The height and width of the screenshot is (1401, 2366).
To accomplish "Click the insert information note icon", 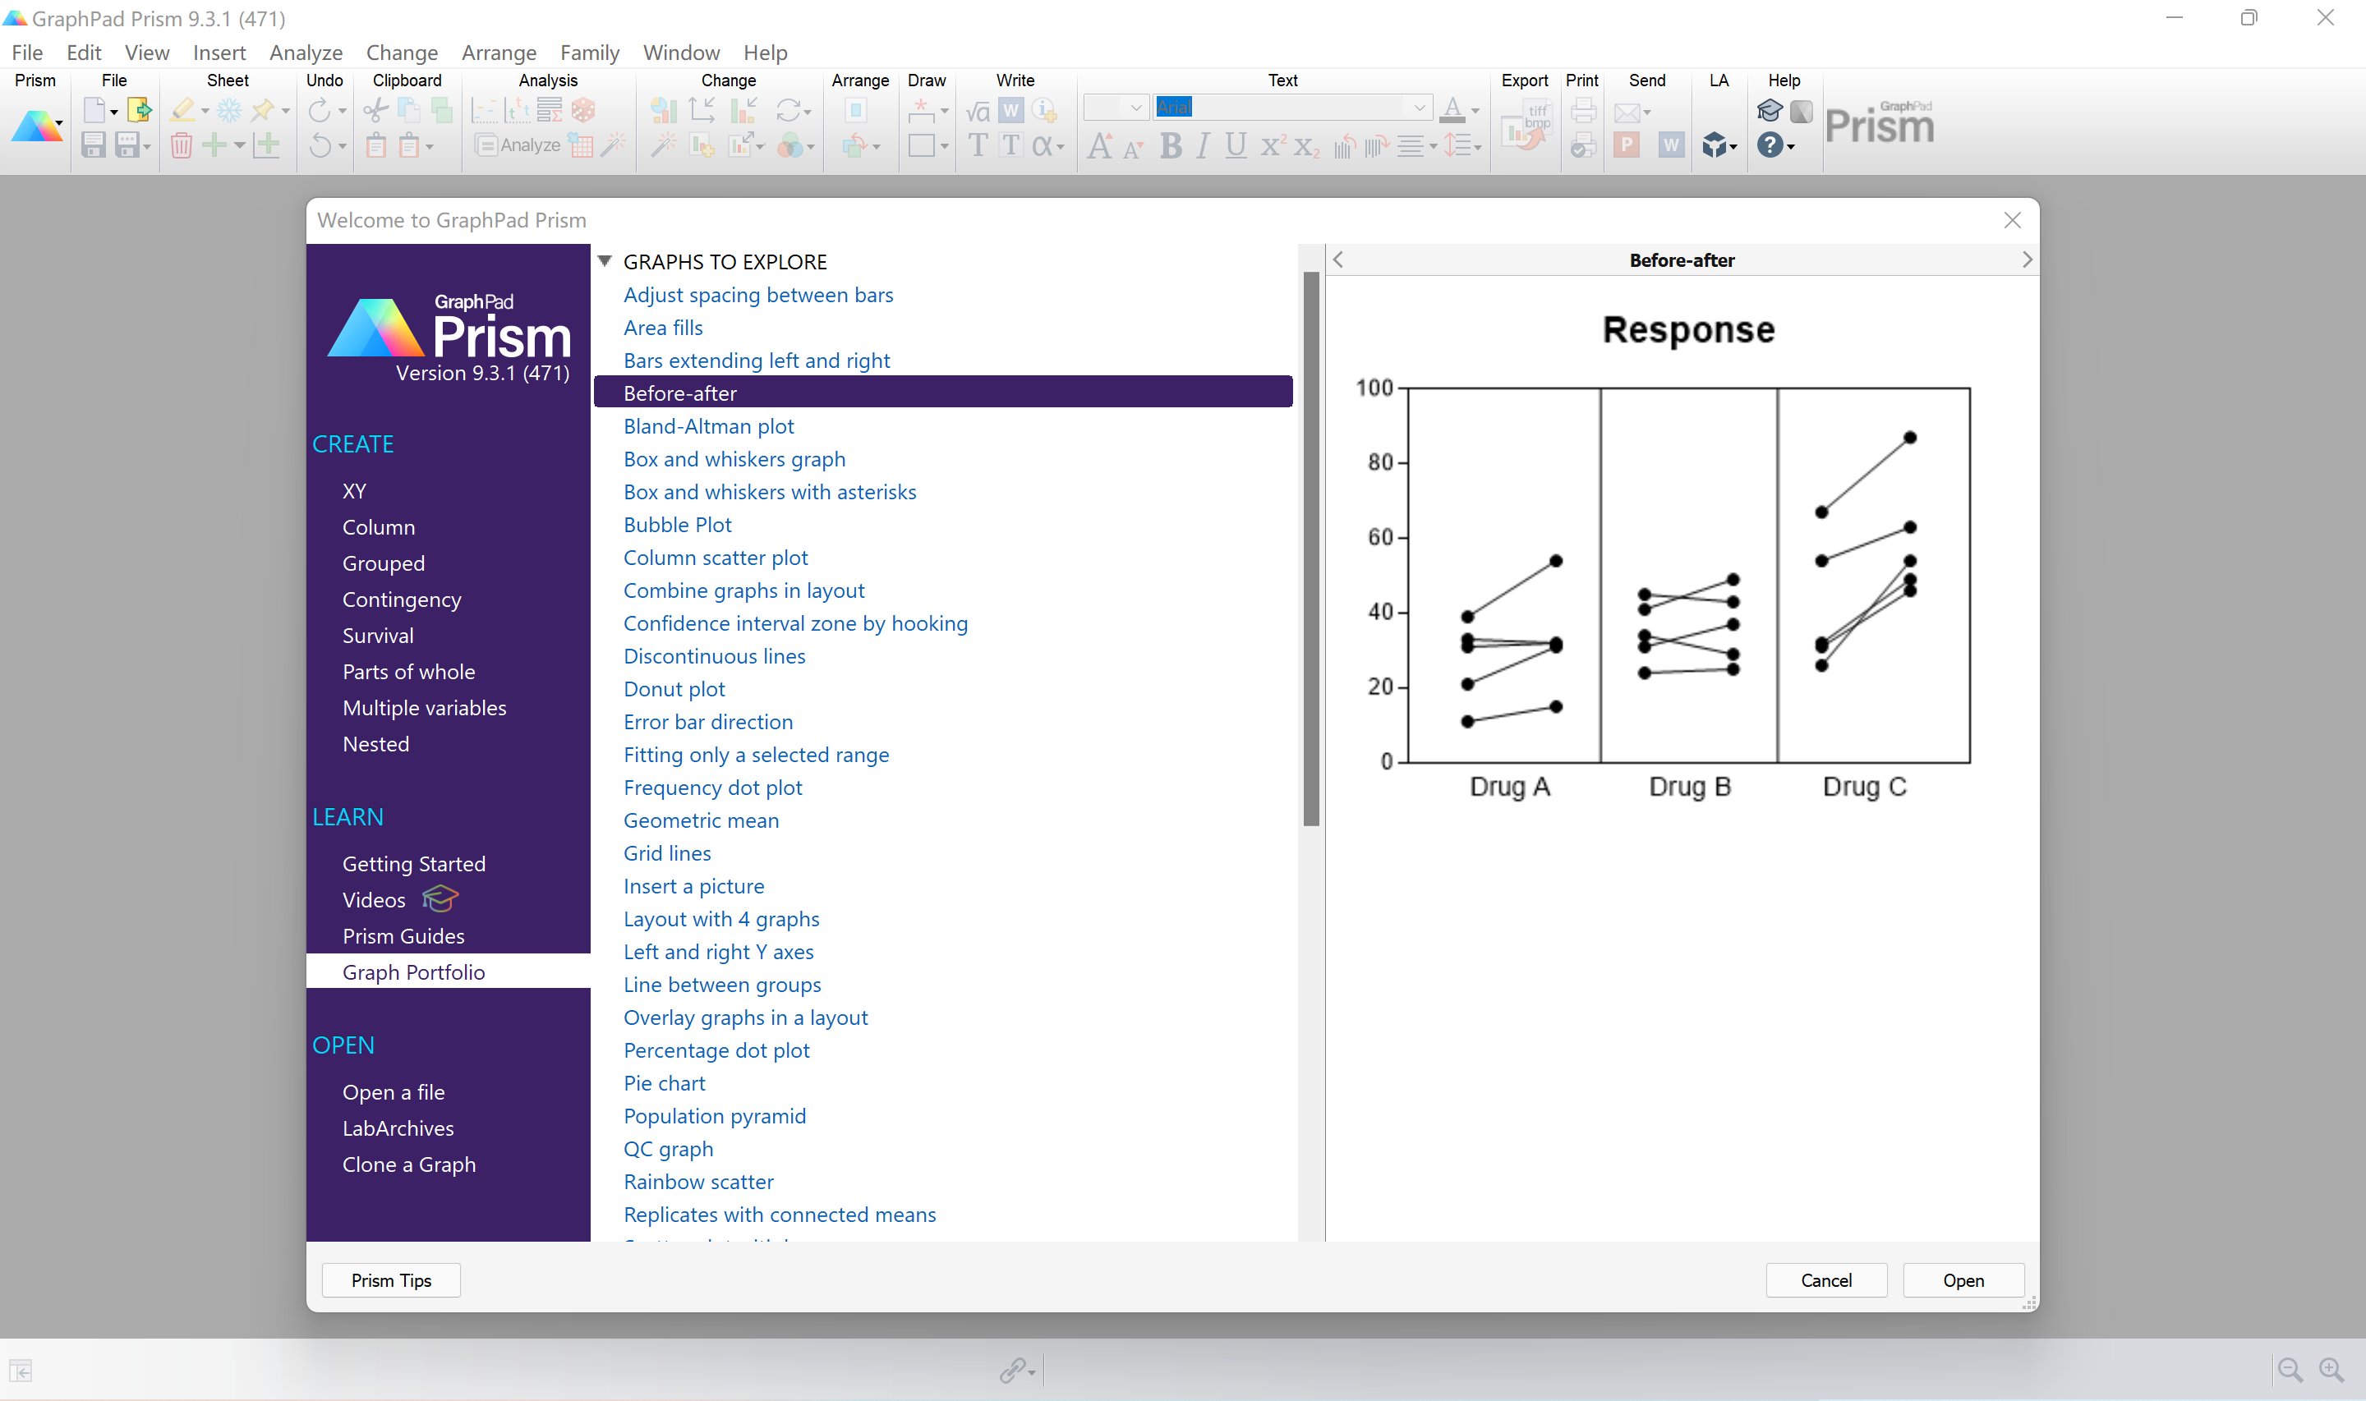I will [1044, 111].
